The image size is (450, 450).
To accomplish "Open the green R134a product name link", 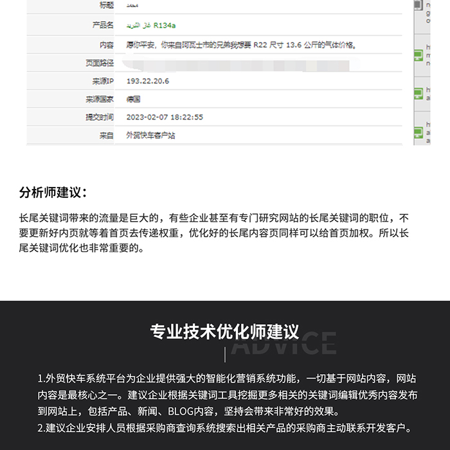I will 151,25.
